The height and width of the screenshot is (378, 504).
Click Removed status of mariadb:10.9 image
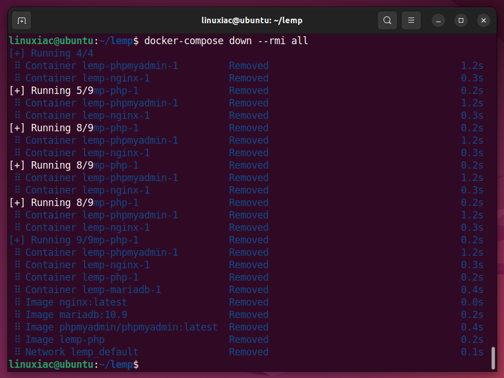coord(249,315)
